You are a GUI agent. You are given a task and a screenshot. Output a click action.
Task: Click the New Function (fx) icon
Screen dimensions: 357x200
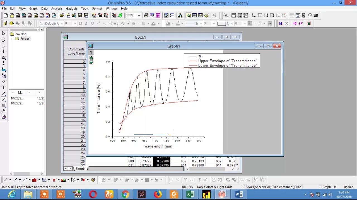(x=42, y=15)
